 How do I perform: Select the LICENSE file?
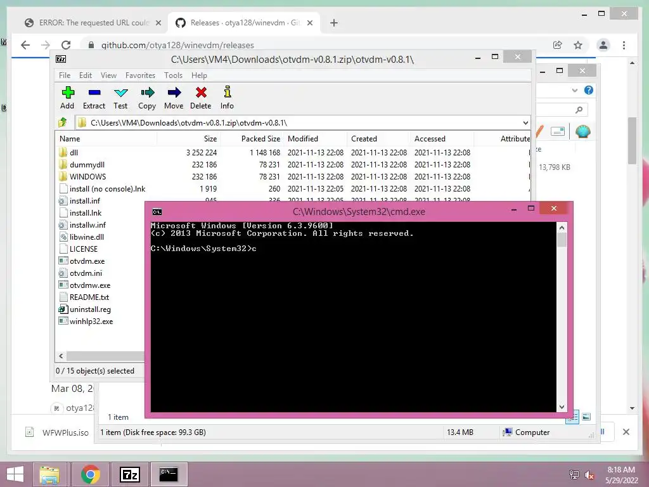point(83,249)
